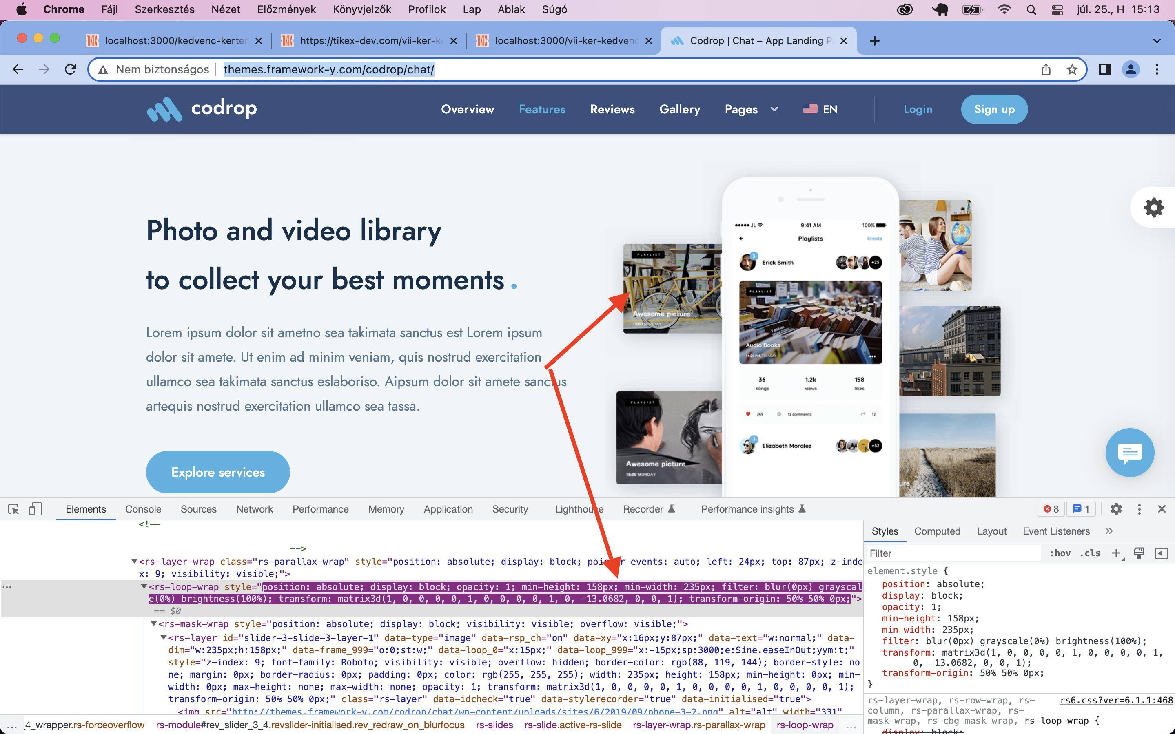This screenshot has width=1175, height=734.
Task: Open the EN language selector
Action: (820, 109)
